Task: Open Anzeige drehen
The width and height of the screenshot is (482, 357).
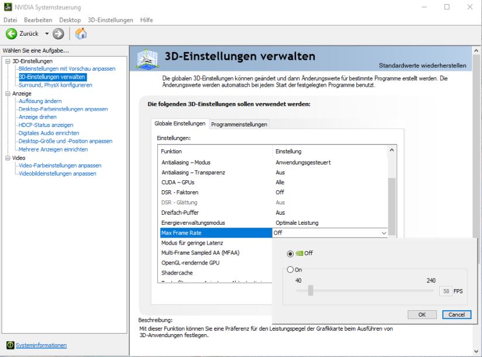Action: 37,117
